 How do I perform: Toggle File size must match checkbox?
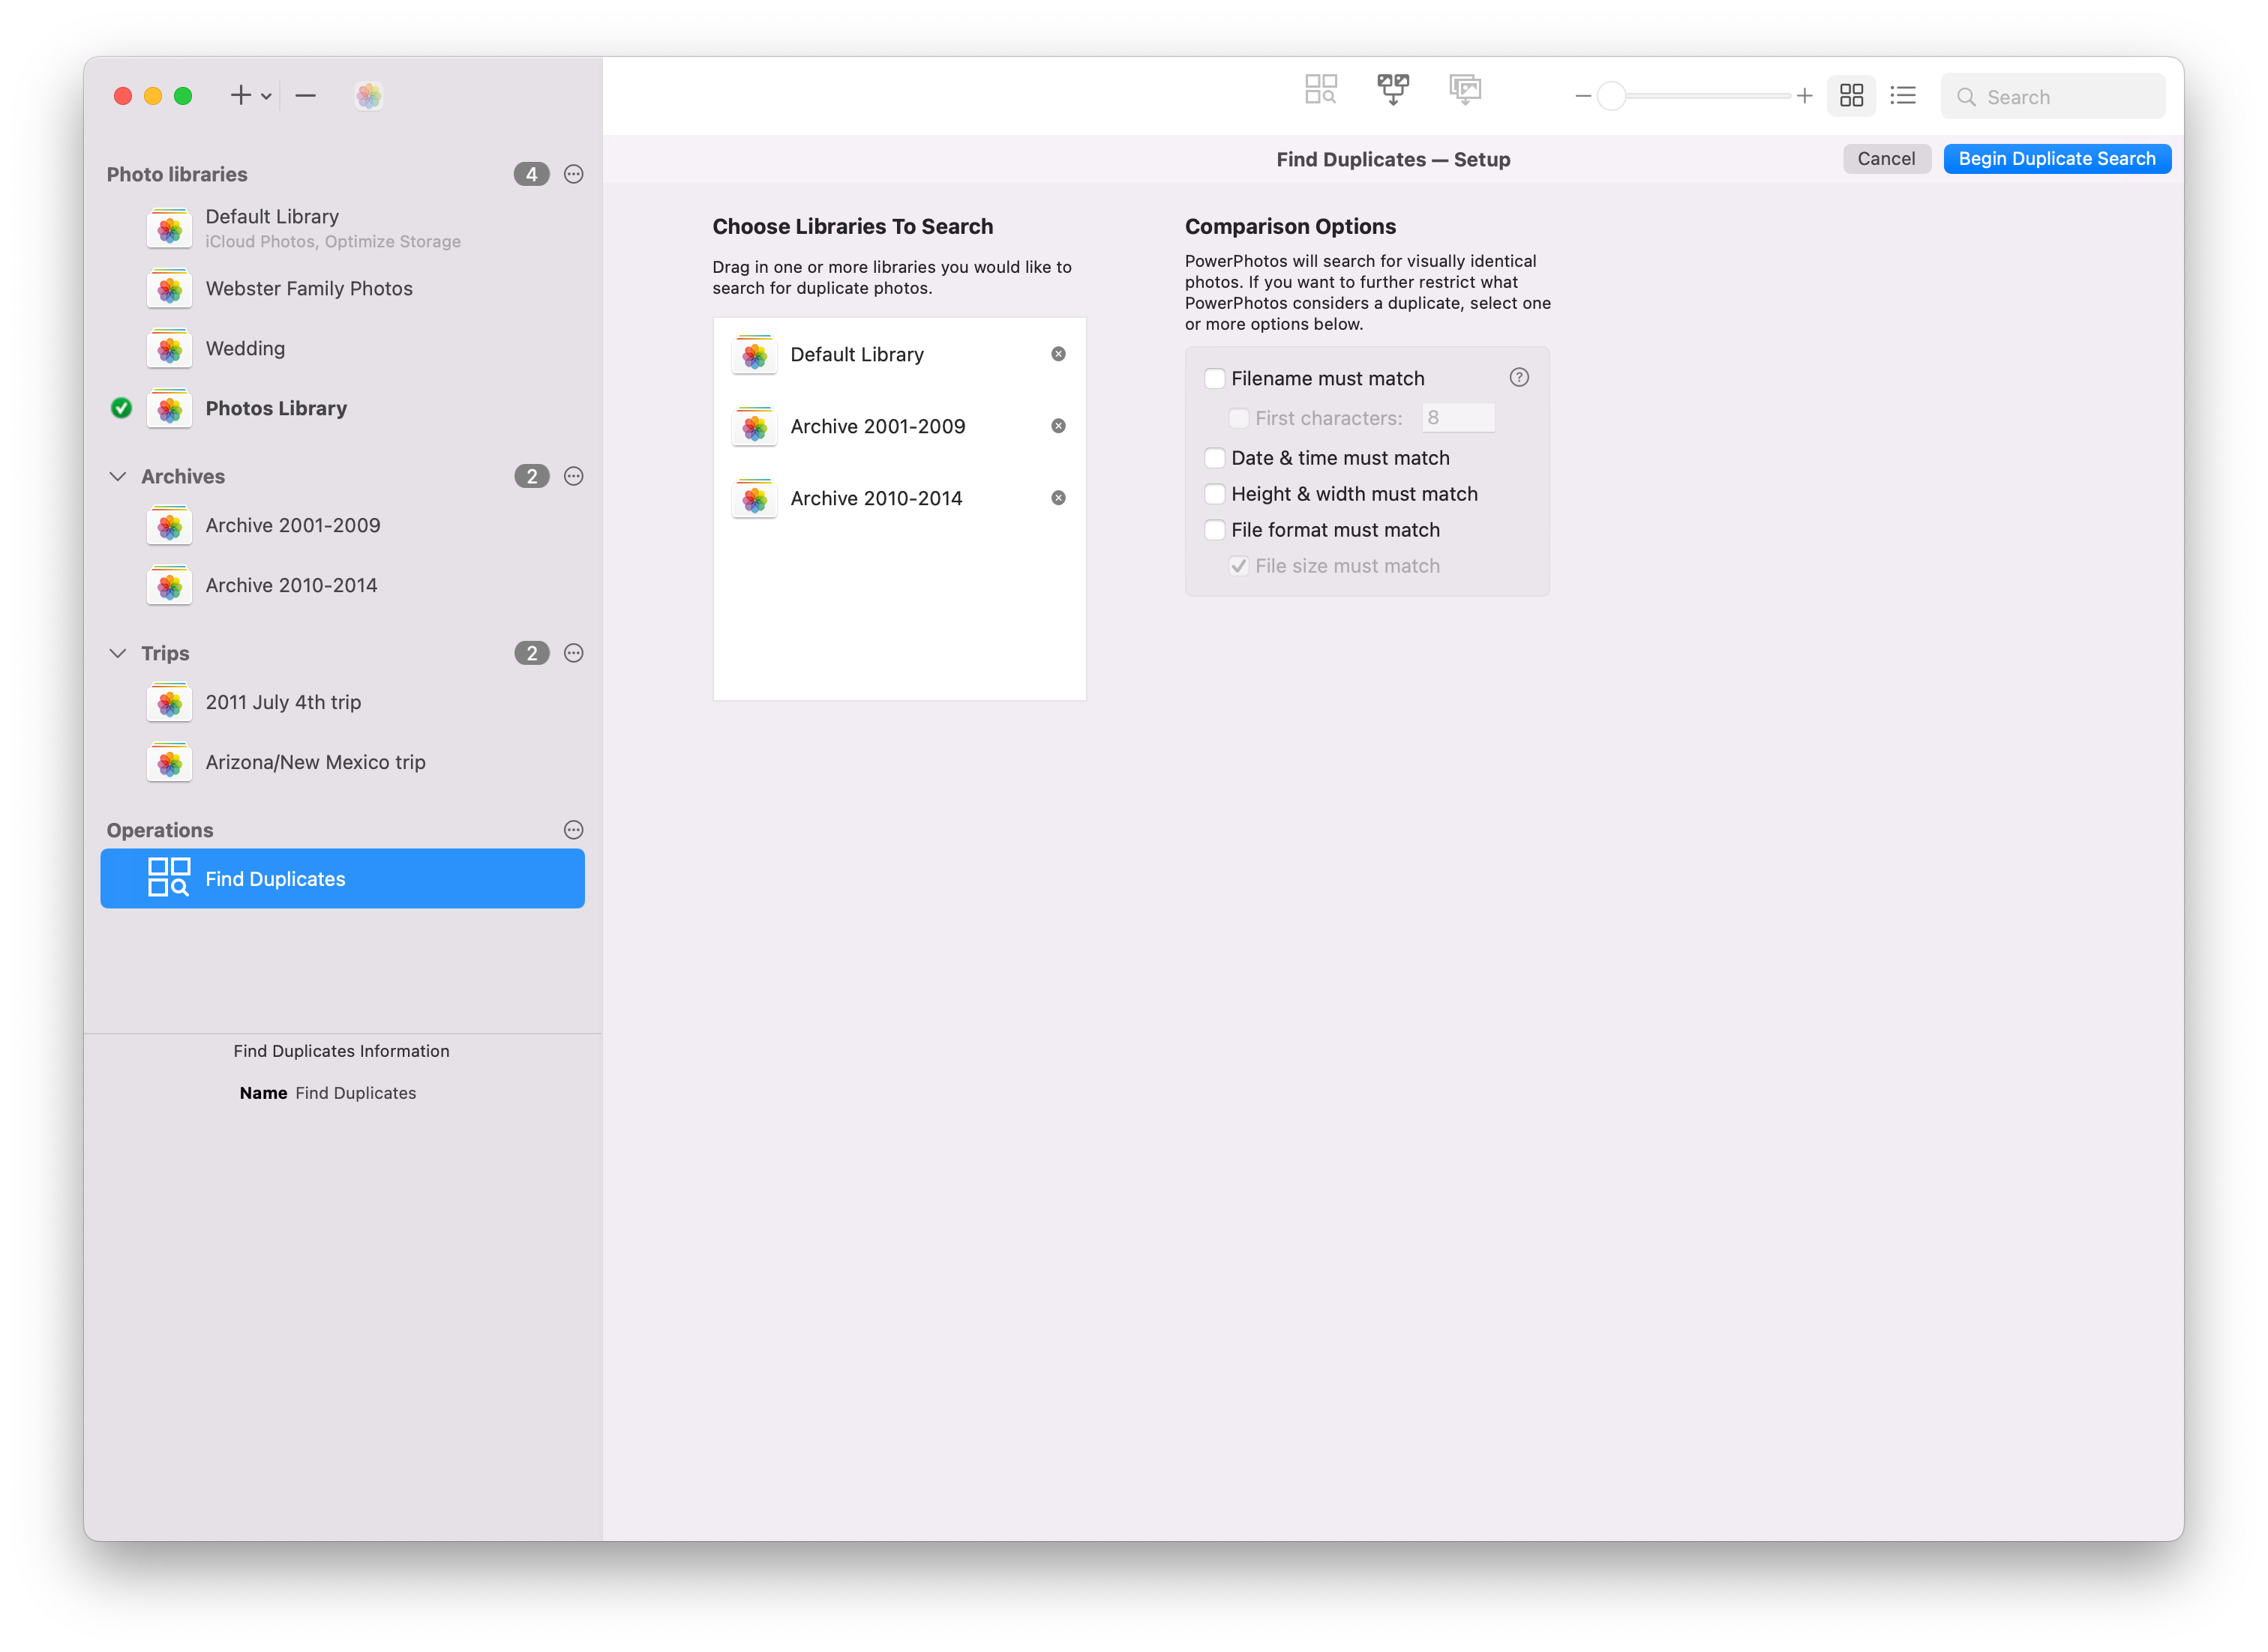[x=1238, y=567]
